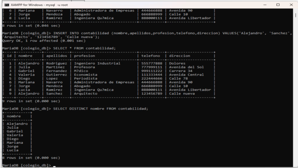Select the "apellidos" table column header
Viewport: 298px width, 168px height.
(56, 56)
